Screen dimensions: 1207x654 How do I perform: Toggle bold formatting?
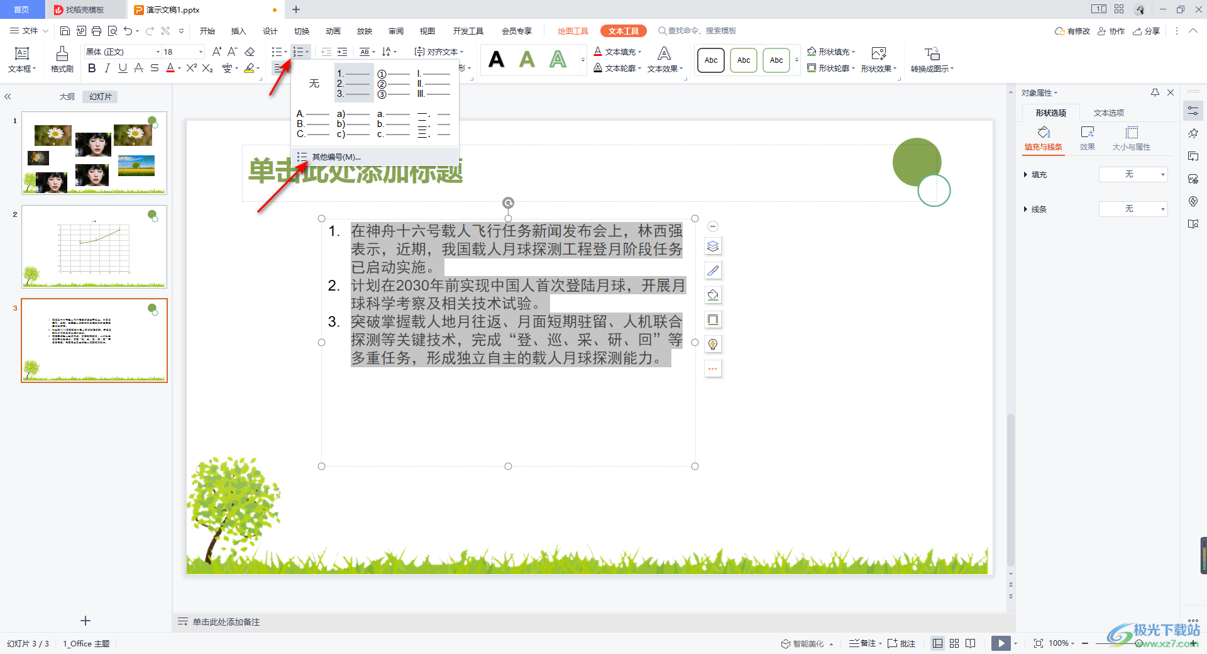tap(92, 68)
